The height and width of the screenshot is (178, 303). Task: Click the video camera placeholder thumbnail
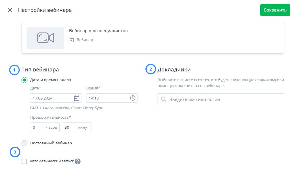(45, 38)
